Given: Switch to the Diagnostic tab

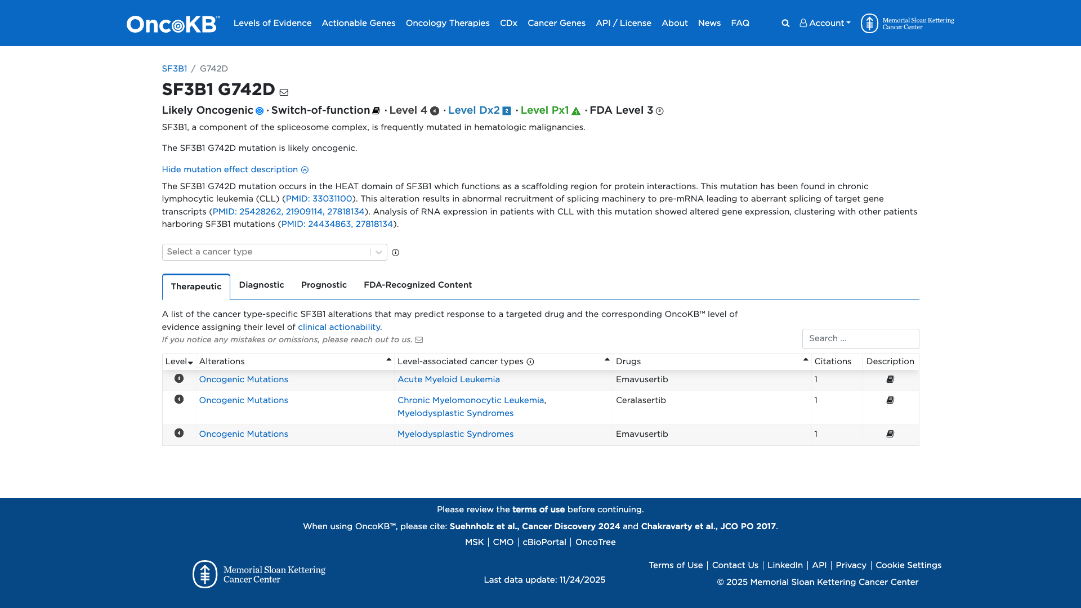Looking at the screenshot, I should coord(261,285).
